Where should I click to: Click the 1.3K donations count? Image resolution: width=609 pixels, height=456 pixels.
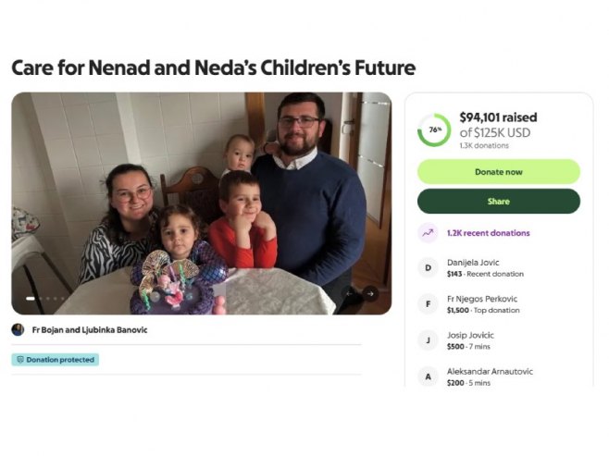pyautogui.click(x=484, y=145)
